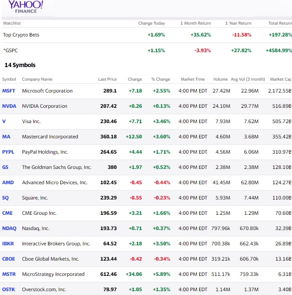
Task: Select the Top Crypto Bets watchlist name
Action: pos(21,35)
